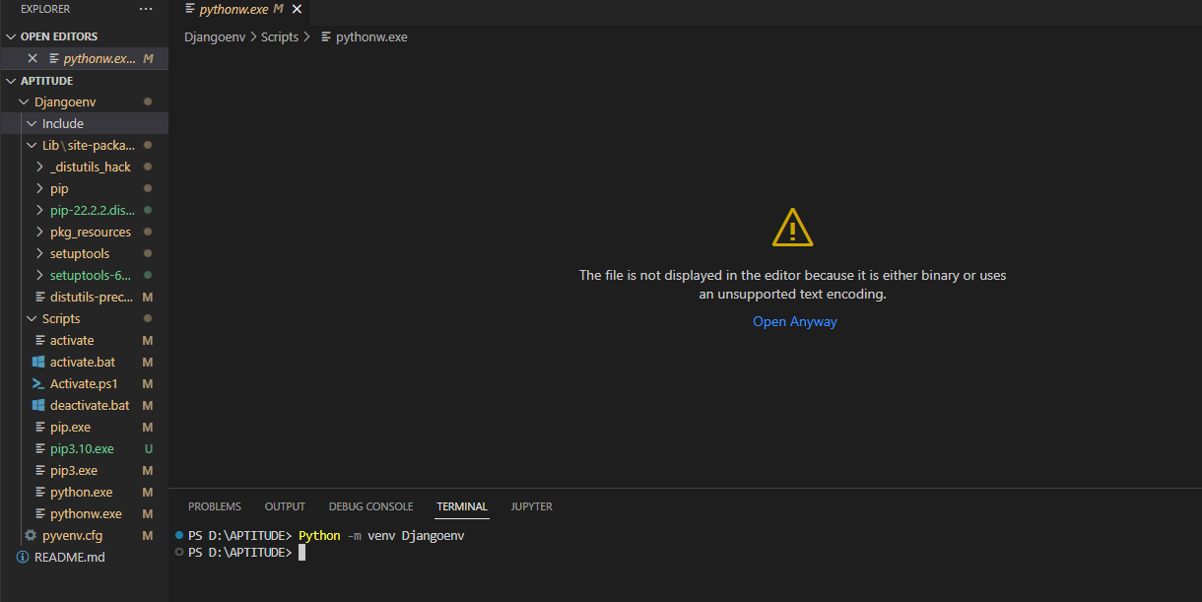Viewport: 1202px width, 602px height.
Task: Collapse the Scripts folder
Action: coord(32,318)
